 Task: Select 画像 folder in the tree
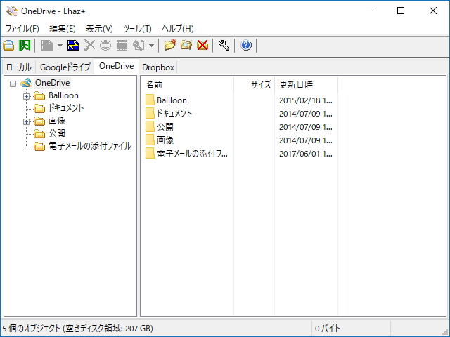tap(57, 121)
